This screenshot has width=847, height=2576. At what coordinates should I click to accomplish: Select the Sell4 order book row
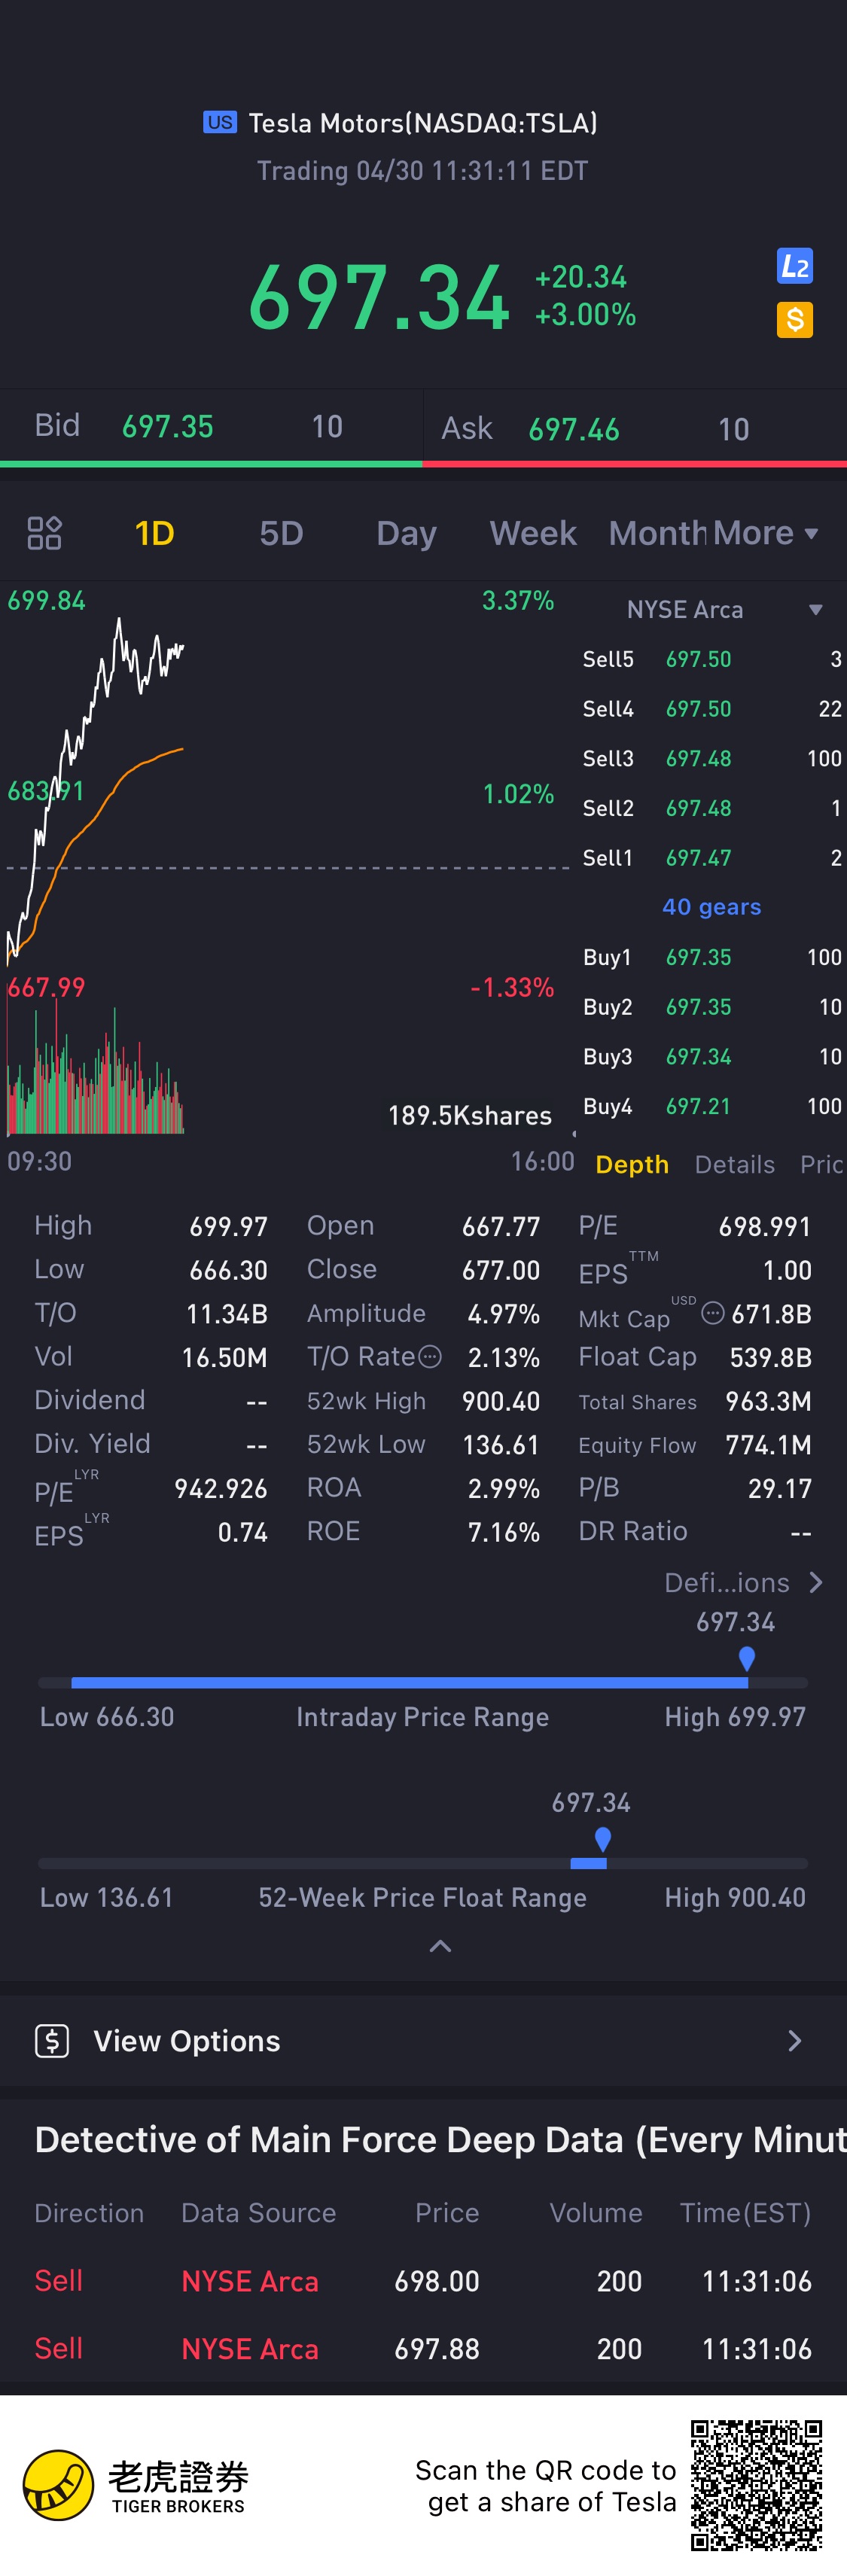click(x=712, y=709)
